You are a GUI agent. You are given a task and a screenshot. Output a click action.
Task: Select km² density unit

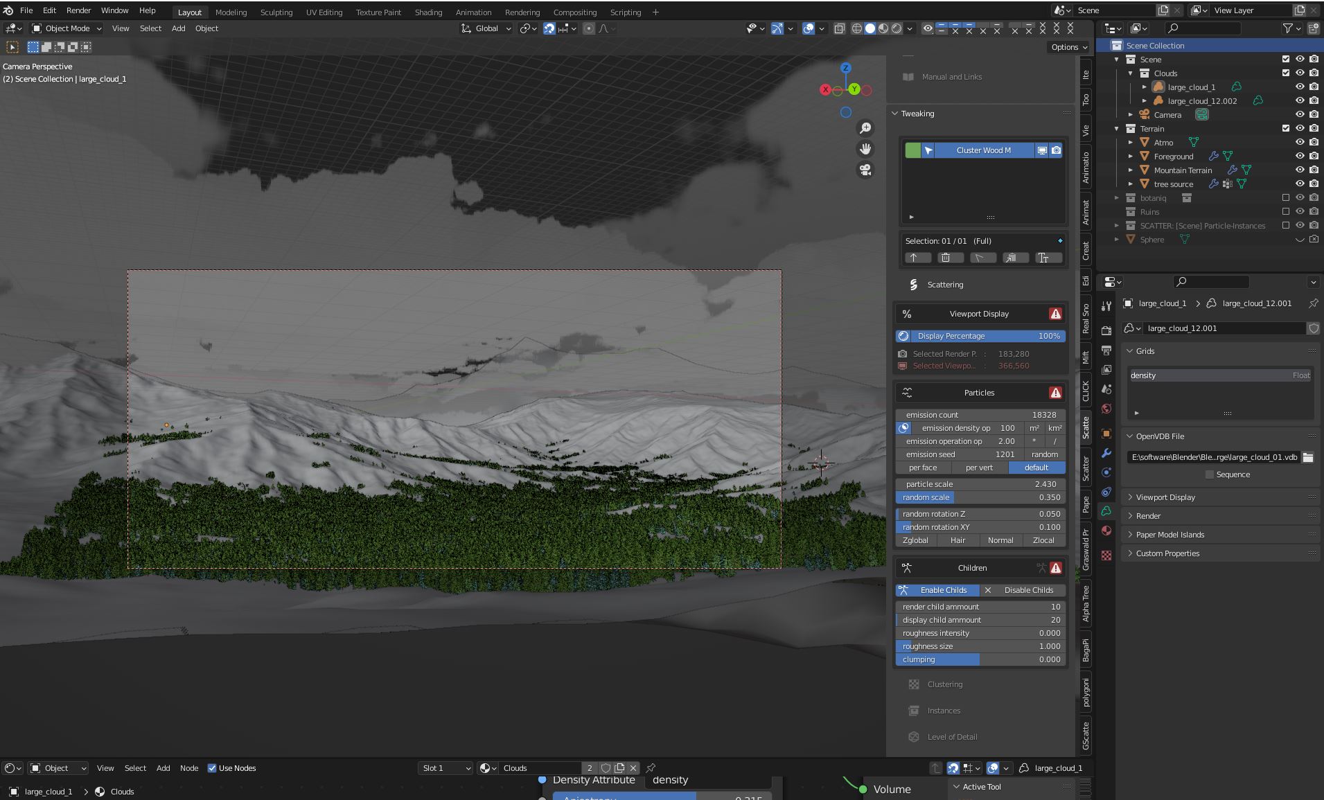[1054, 428]
